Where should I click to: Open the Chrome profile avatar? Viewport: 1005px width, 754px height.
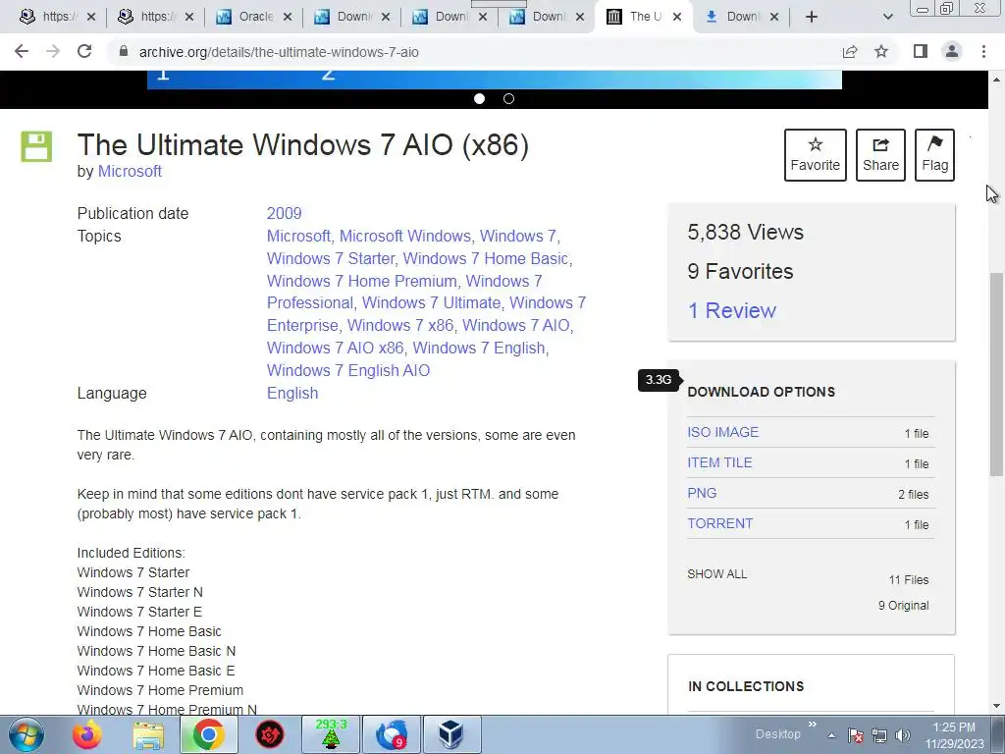pos(952,52)
